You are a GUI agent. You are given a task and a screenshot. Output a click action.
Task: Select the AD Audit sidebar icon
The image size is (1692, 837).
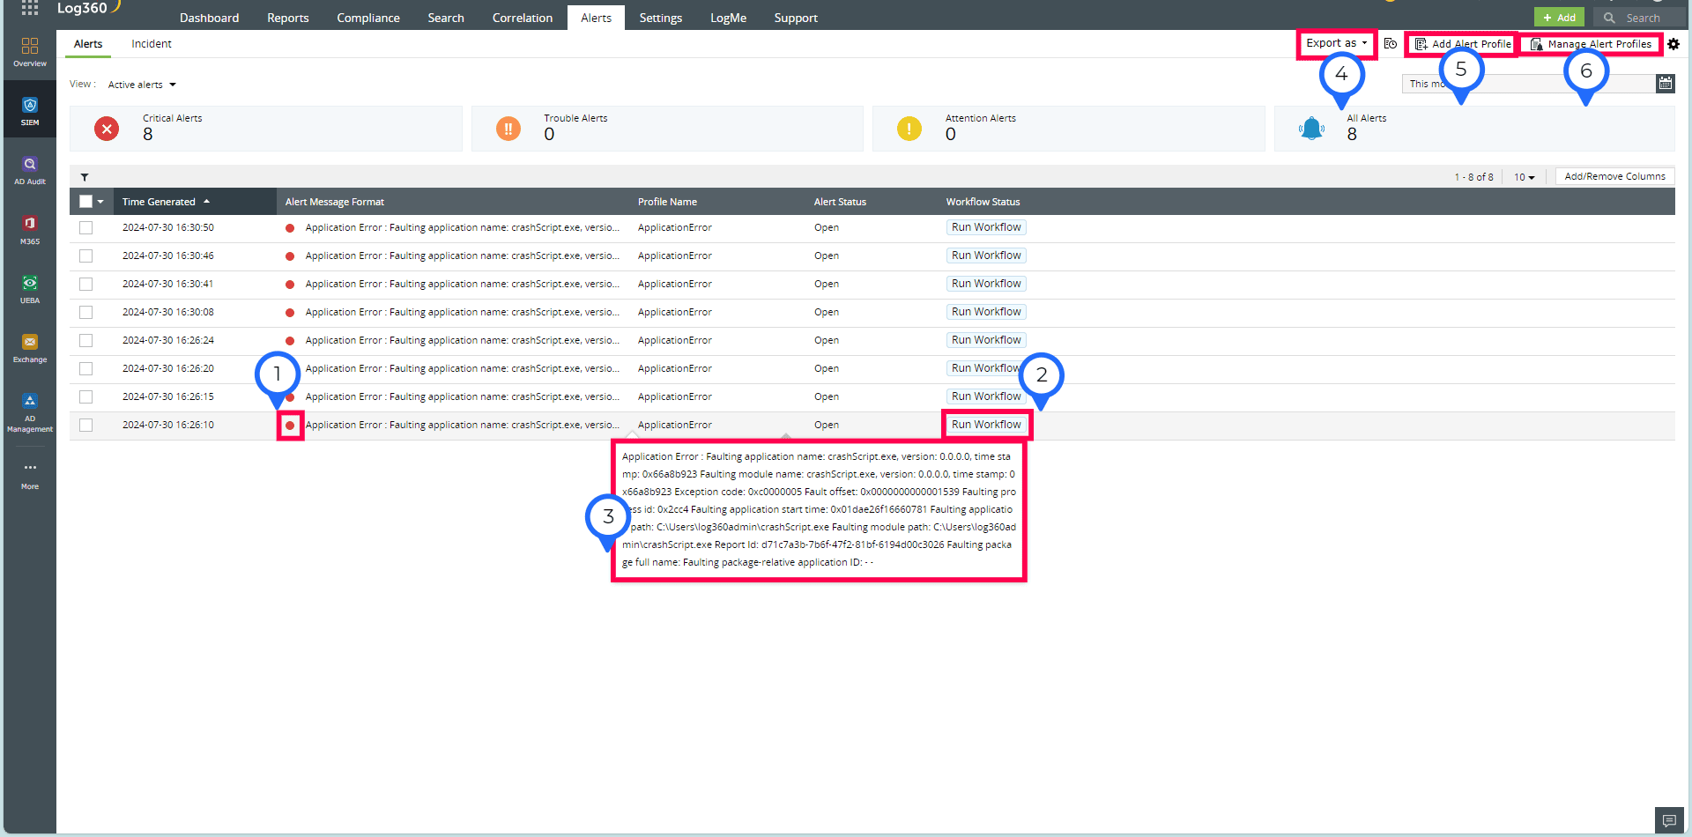click(x=29, y=168)
